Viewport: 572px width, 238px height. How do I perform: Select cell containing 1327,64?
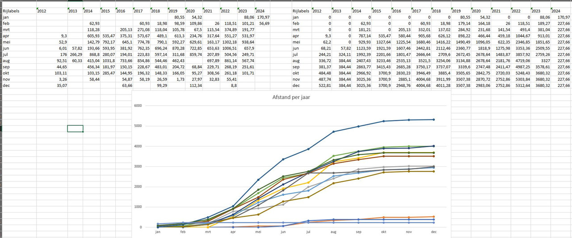point(381,42)
